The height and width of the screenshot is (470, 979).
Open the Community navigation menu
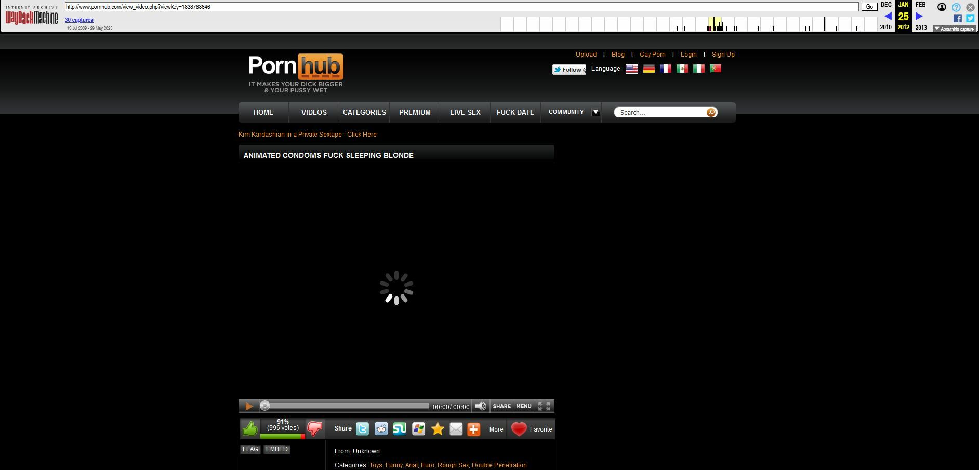566,112
